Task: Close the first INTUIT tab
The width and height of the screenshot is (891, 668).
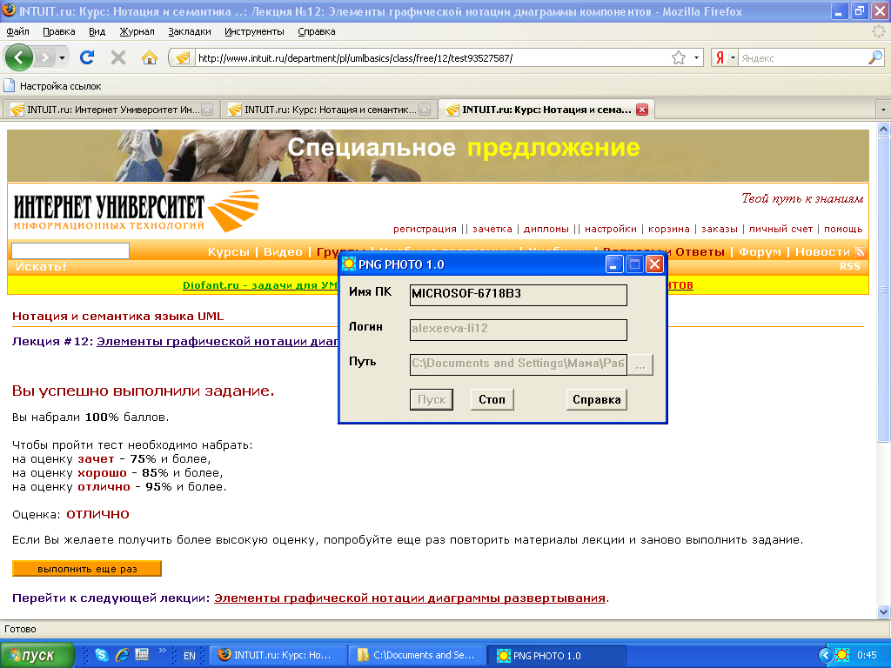Action: click(x=207, y=110)
